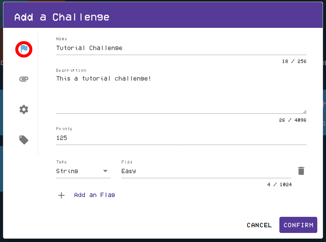This screenshot has height=242, width=326.
Task: Open the String type selector
Action: (x=79, y=171)
